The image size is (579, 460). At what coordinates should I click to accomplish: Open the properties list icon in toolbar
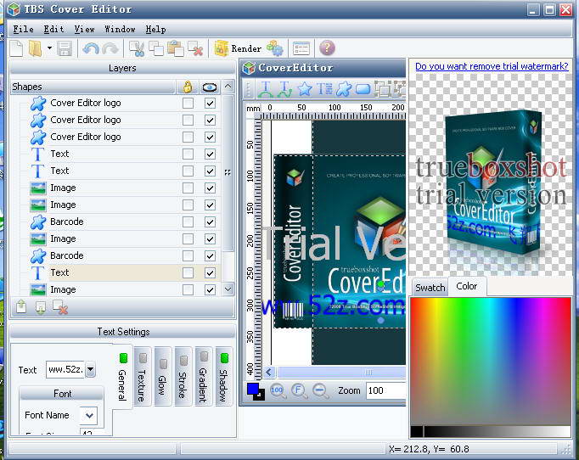coord(301,48)
